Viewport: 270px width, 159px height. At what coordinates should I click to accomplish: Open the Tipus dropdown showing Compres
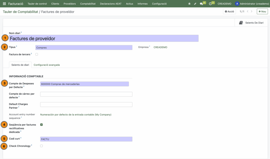pos(84,48)
